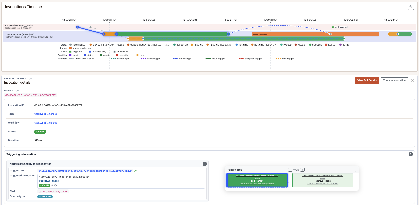419x205 pixels.
Task: Collapse the Family Tree panel
Action: pos(353,170)
